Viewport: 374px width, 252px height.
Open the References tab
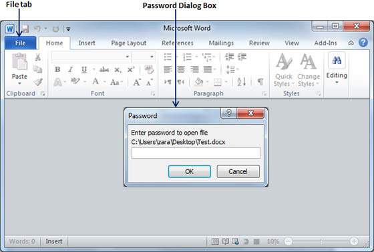pyautogui.click(x=178, y=43)
